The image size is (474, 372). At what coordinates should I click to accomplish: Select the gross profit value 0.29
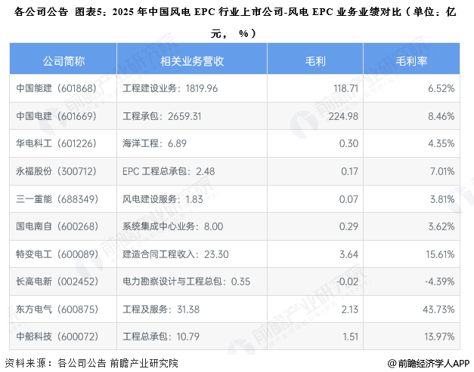(x=349, y=226)
